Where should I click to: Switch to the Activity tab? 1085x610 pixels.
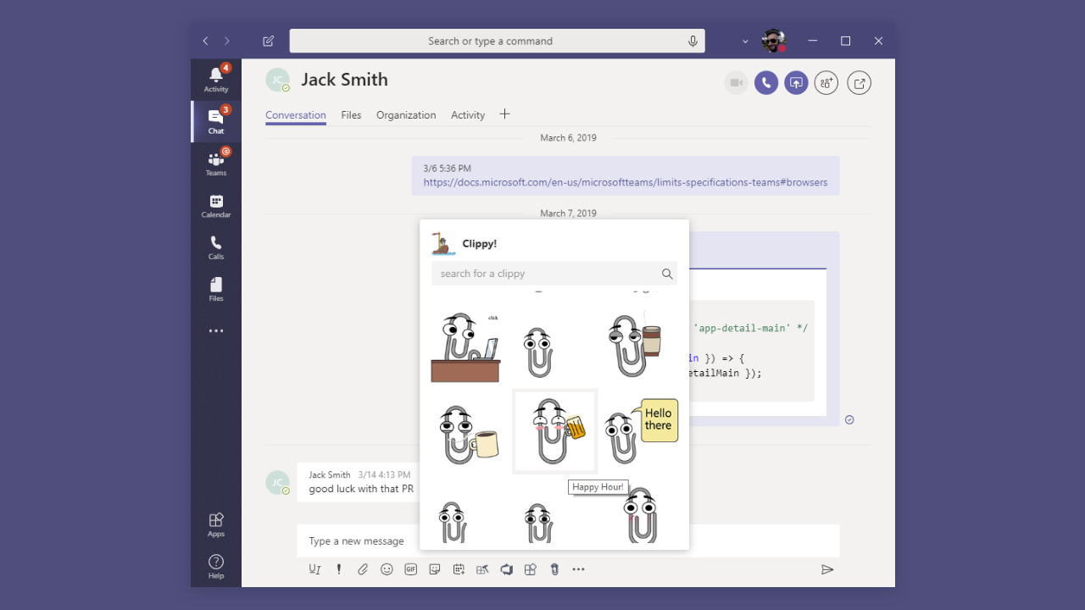468,115
